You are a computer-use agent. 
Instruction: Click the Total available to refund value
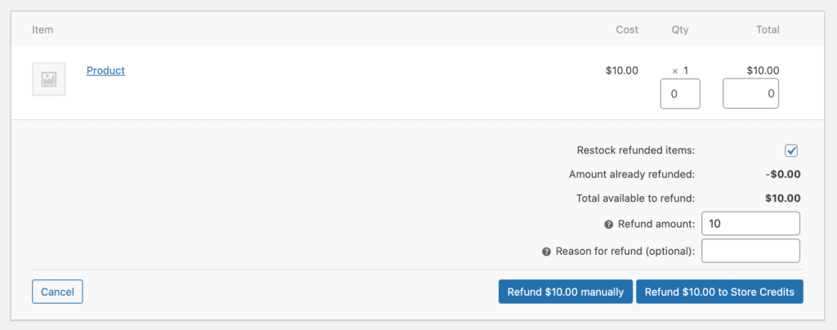(x=782, y=198)
